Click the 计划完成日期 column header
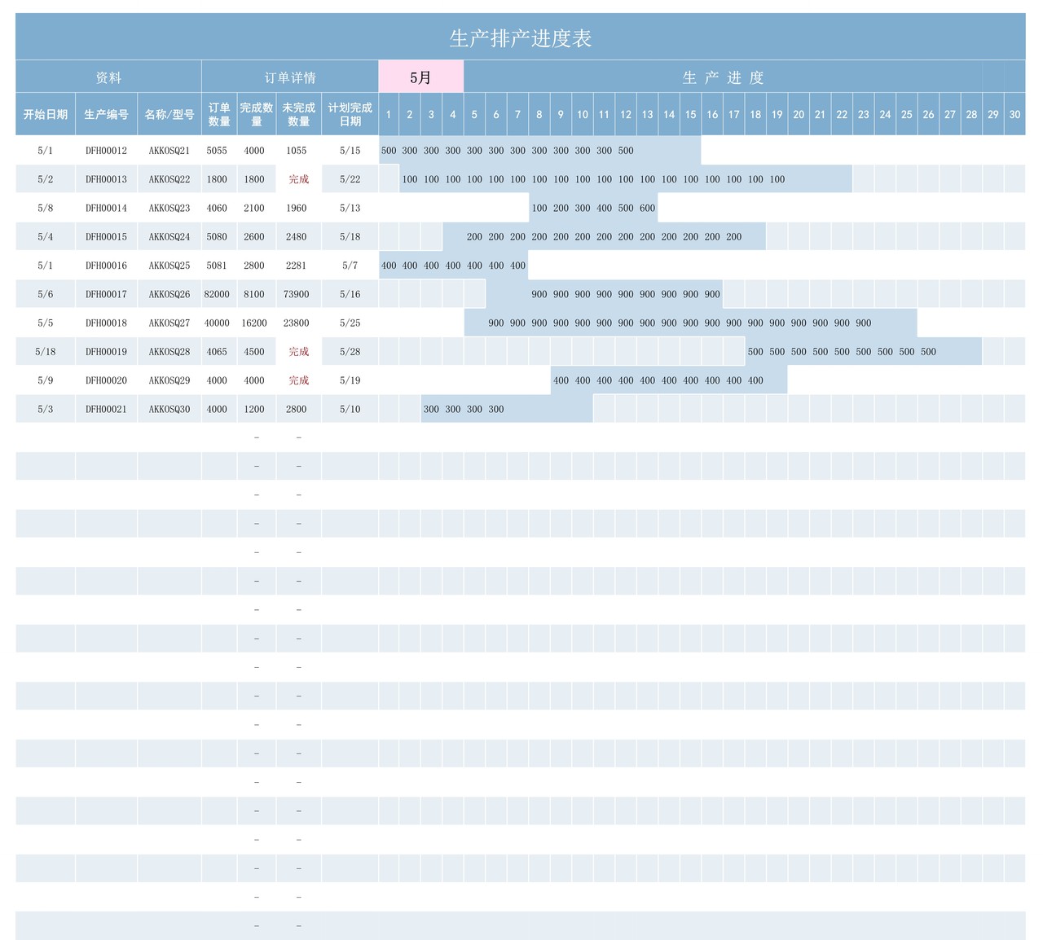 tap(350, 114)
